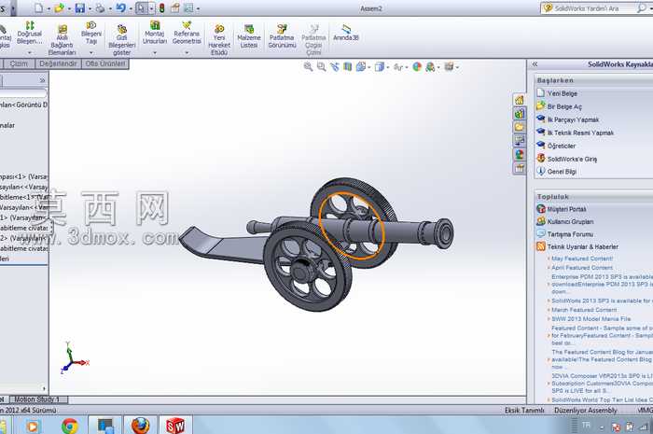The image size is (653, 434).
Task: Toggle the Section View icon
Action: [x=347, y=66]
